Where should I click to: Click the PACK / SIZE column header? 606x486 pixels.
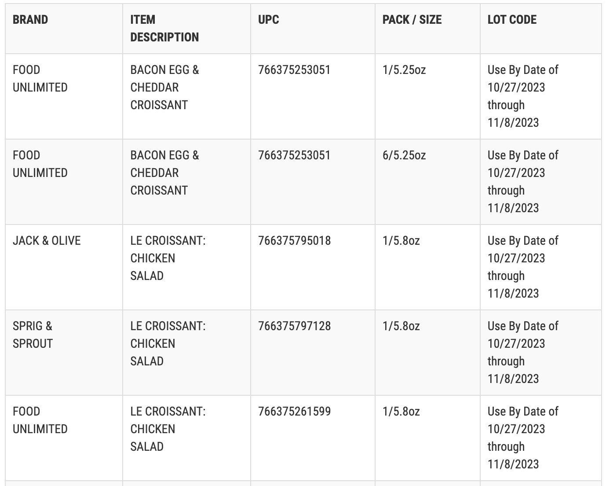click(x=427, y=29)
